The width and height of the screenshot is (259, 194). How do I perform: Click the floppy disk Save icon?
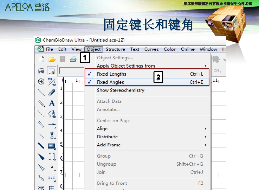[x=63, y=59]
